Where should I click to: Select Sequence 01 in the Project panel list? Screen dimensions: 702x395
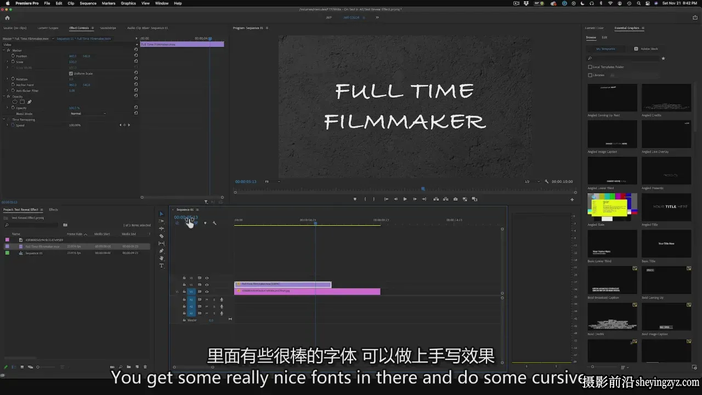pyautogui.click(x=33, y=253)
